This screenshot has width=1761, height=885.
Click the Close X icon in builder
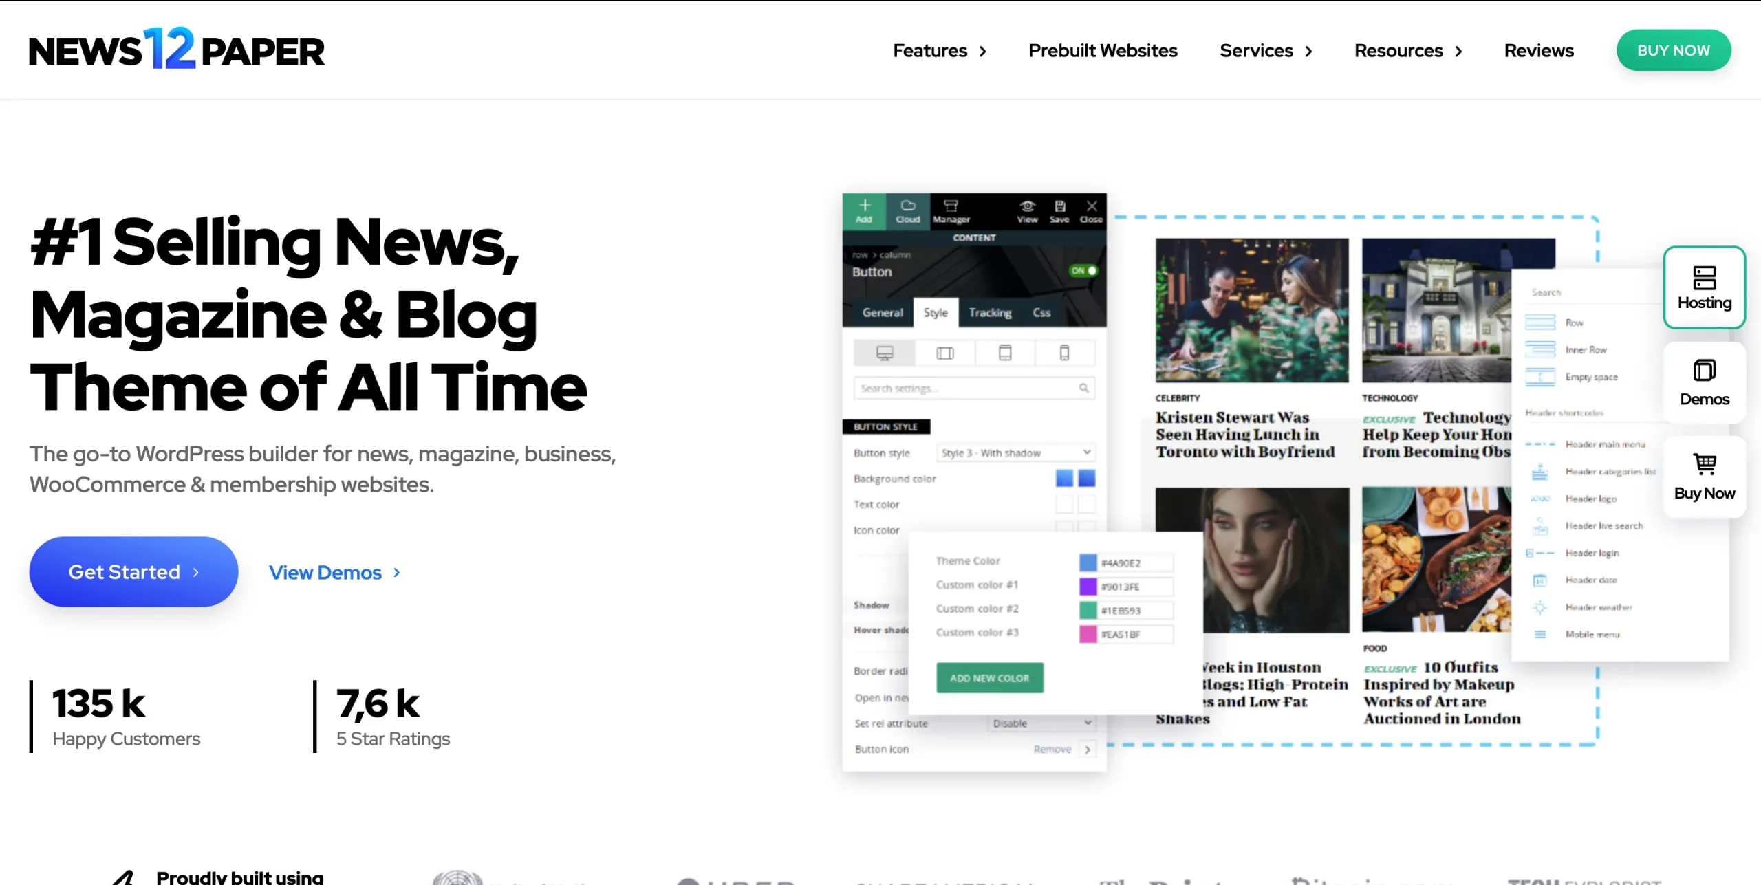coord(1091,210)
